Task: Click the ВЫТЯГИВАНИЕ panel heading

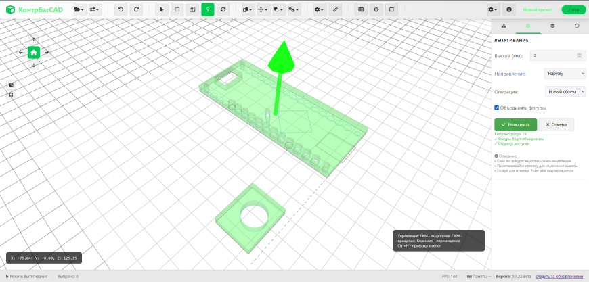Action: click(x=512, y=40)
